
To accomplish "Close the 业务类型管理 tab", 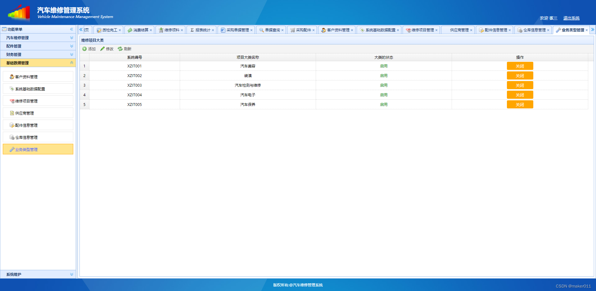I will pos(587,30).
